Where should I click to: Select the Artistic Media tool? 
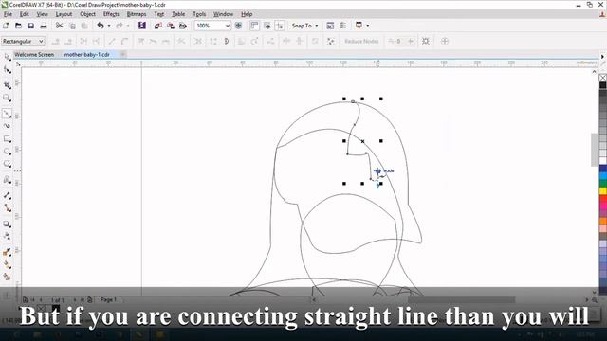(x=7, y=126)
